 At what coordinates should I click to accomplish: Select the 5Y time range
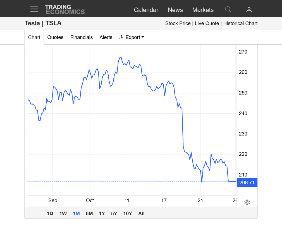[114, 214]
